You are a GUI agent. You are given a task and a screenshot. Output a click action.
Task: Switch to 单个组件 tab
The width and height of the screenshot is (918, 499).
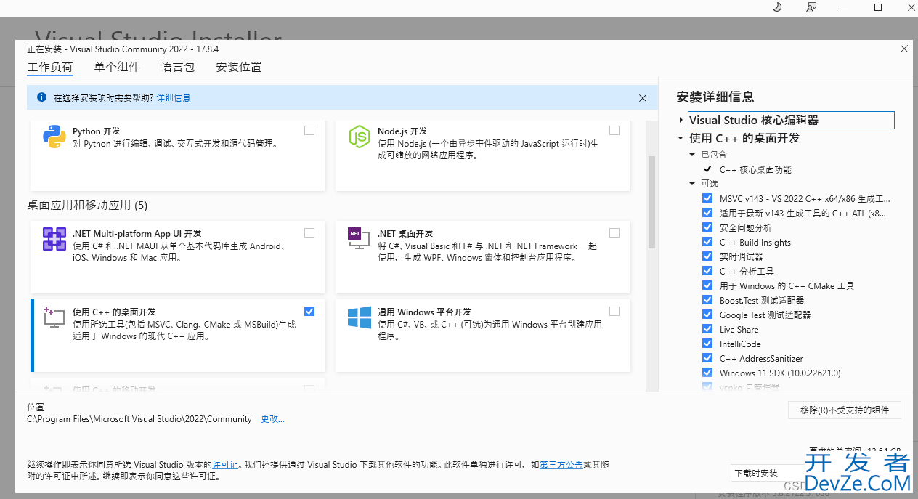pos(117,67)
